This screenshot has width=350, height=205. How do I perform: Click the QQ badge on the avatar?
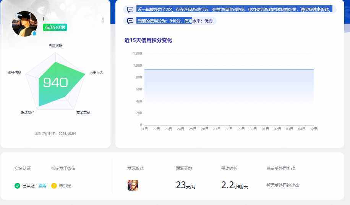(34, 34)
